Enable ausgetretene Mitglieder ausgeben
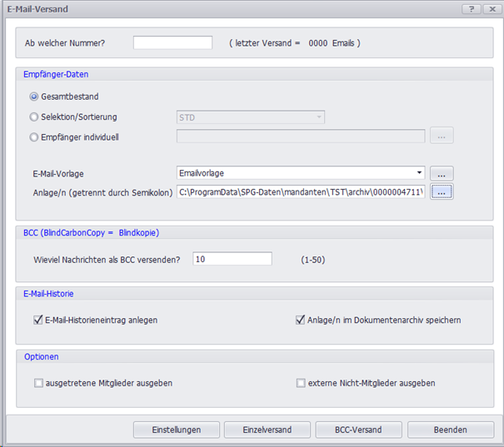The image size is (504, 447). [x=38, y=384]
